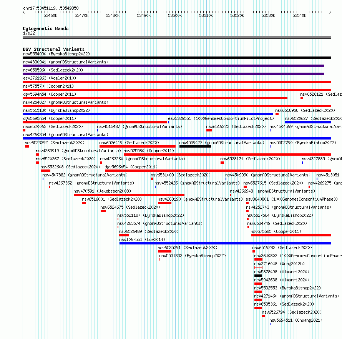Click nsv6524675 (Sedlazeck2020) label
The width and height of the screenshot is (342, 339).
(x=130, y=207)
